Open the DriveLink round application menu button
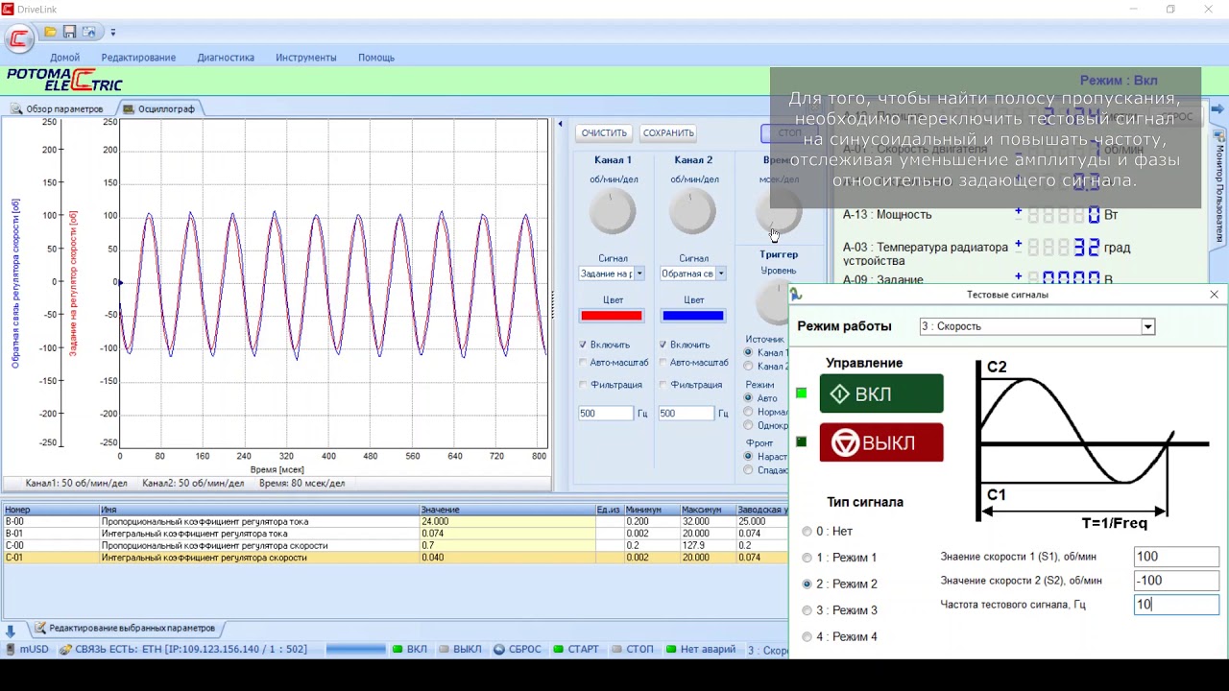This screenshot has width=1229, height=691. tap(18, 38)
